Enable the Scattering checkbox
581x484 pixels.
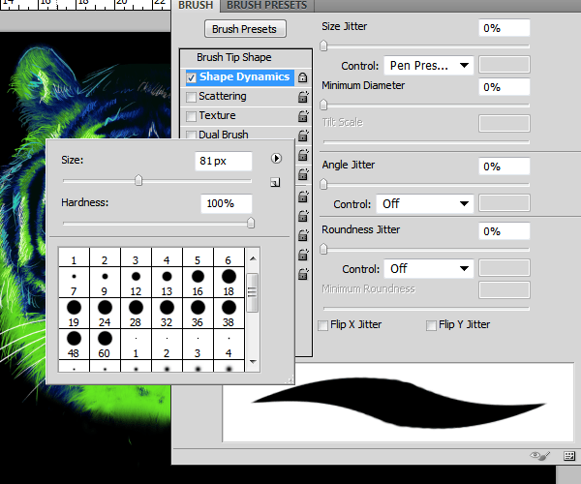tap(191, 97)
